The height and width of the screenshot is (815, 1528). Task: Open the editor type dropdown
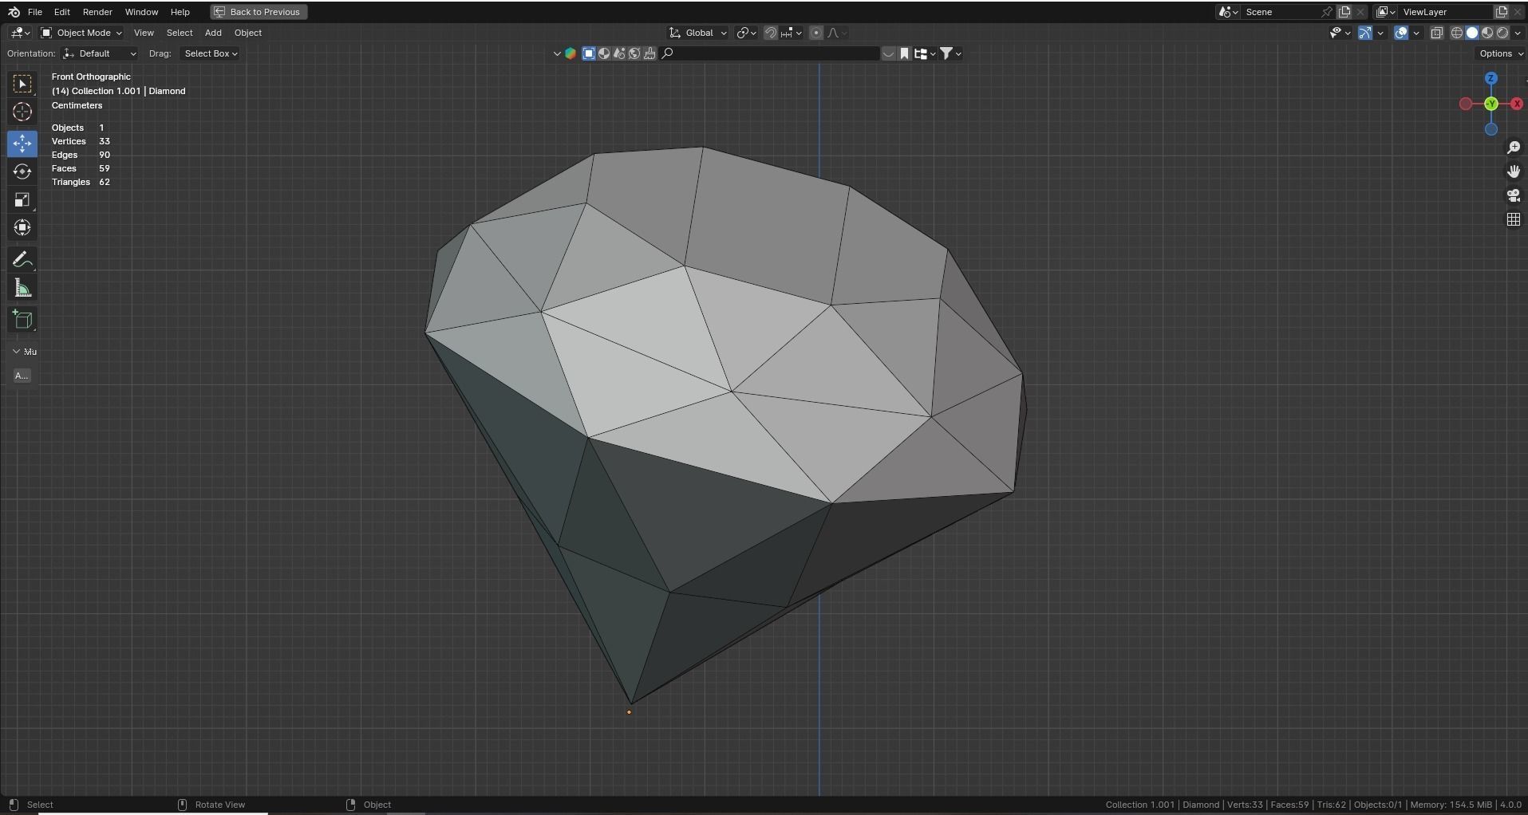tap(20, 33)
